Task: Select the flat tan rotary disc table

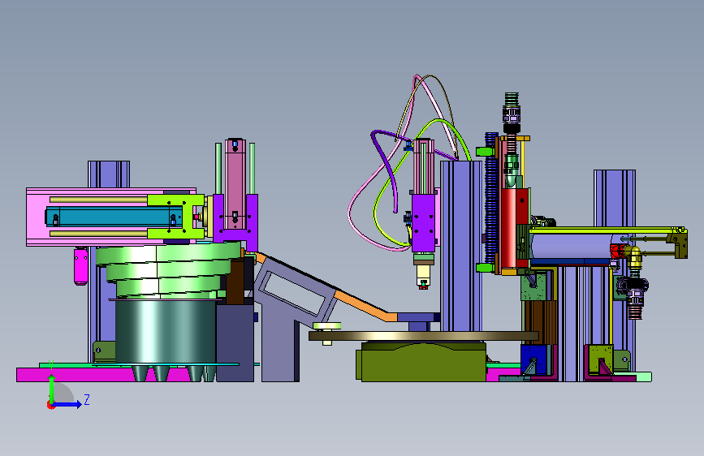Action: 423,336
